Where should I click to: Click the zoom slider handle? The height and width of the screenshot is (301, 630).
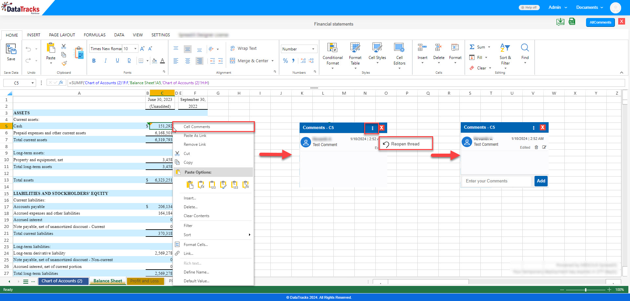pos(586,290)
